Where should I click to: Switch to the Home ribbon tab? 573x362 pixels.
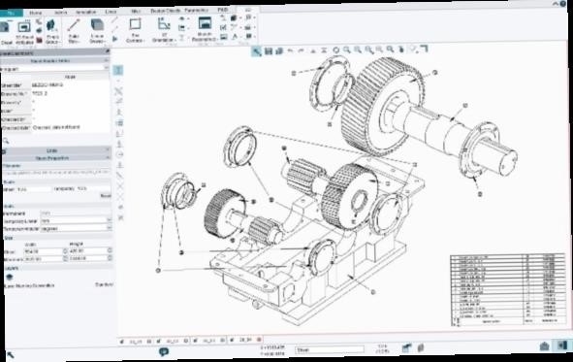(x=36, y=13)
